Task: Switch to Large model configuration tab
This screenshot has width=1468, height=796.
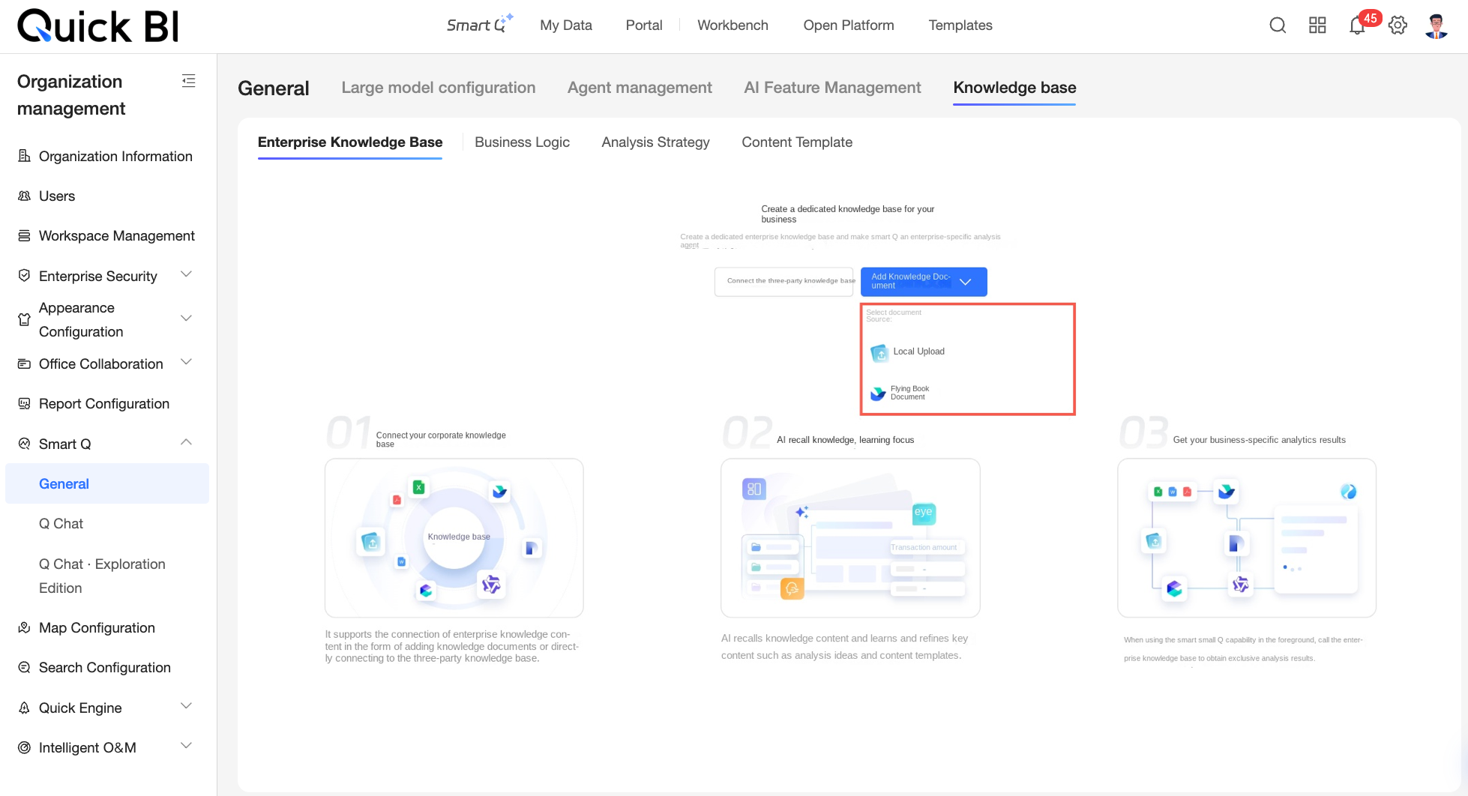Action: (439, 88)
